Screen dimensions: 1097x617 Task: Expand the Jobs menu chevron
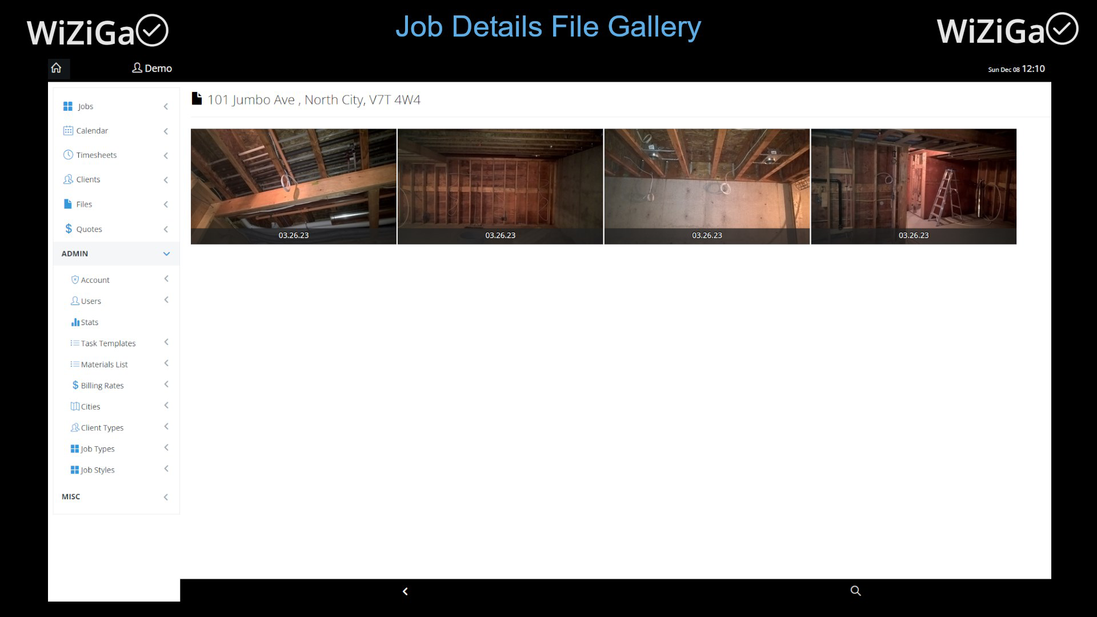tap(166, 107)
